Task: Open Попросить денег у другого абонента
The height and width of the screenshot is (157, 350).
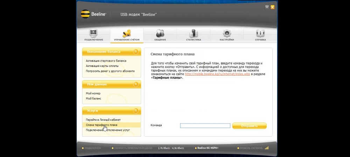Action: pos(110,71)
